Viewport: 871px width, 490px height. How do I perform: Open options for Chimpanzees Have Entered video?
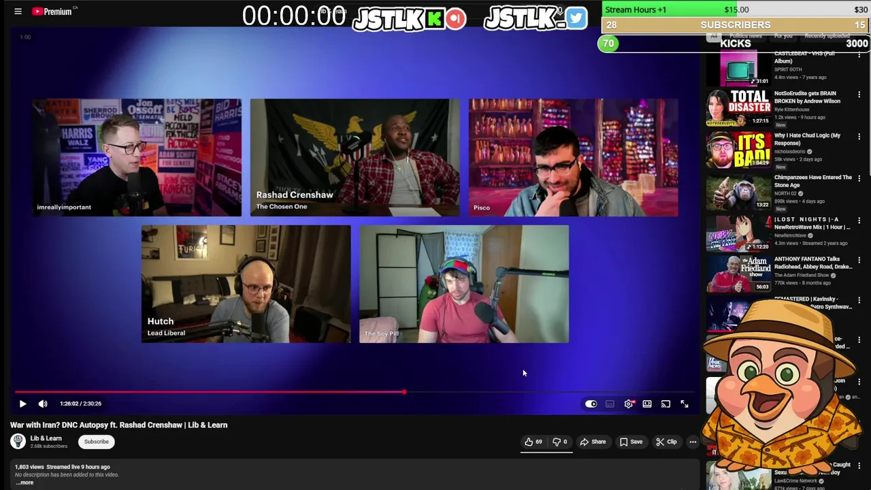pyautogui.click(x=859, y=179)
